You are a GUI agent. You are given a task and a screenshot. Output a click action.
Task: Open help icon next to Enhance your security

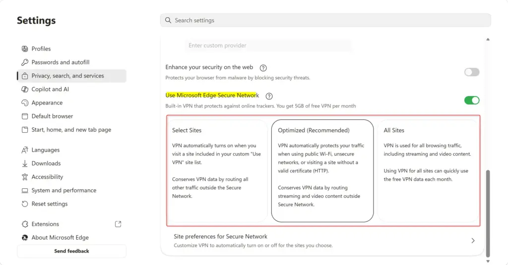pyautogui.click(x=263, y=68)
